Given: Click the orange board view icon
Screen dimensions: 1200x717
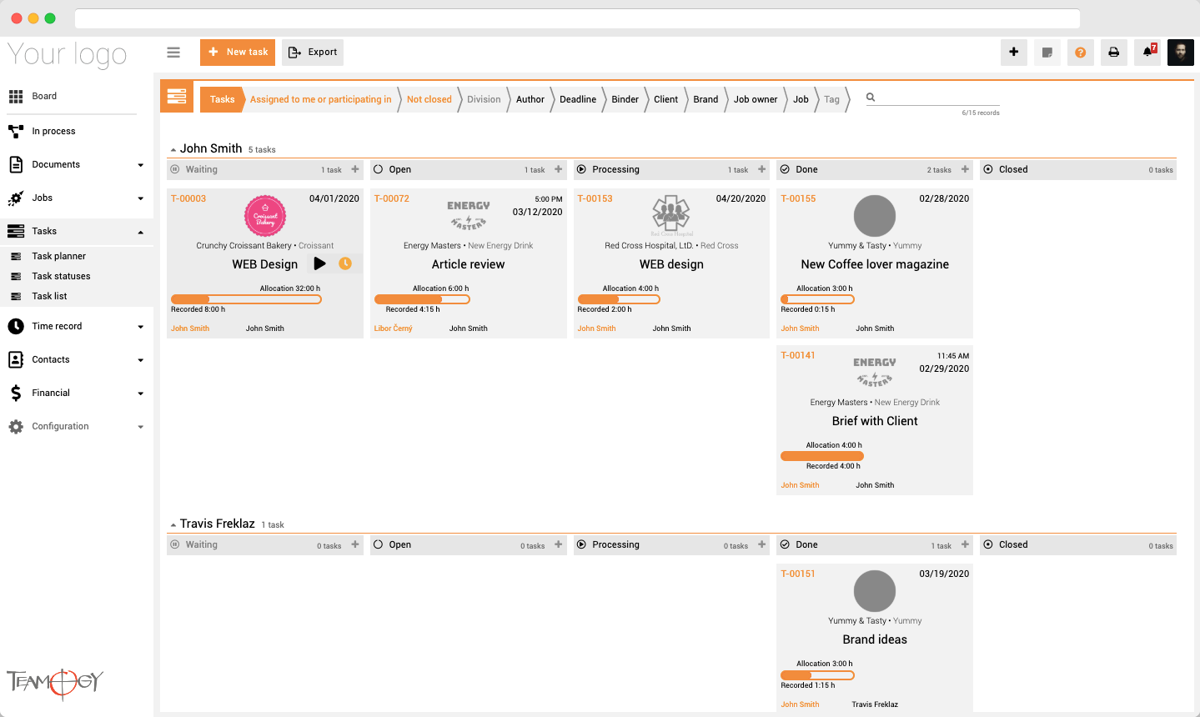Looking at the screenshot, I should [x=177, y=97].
